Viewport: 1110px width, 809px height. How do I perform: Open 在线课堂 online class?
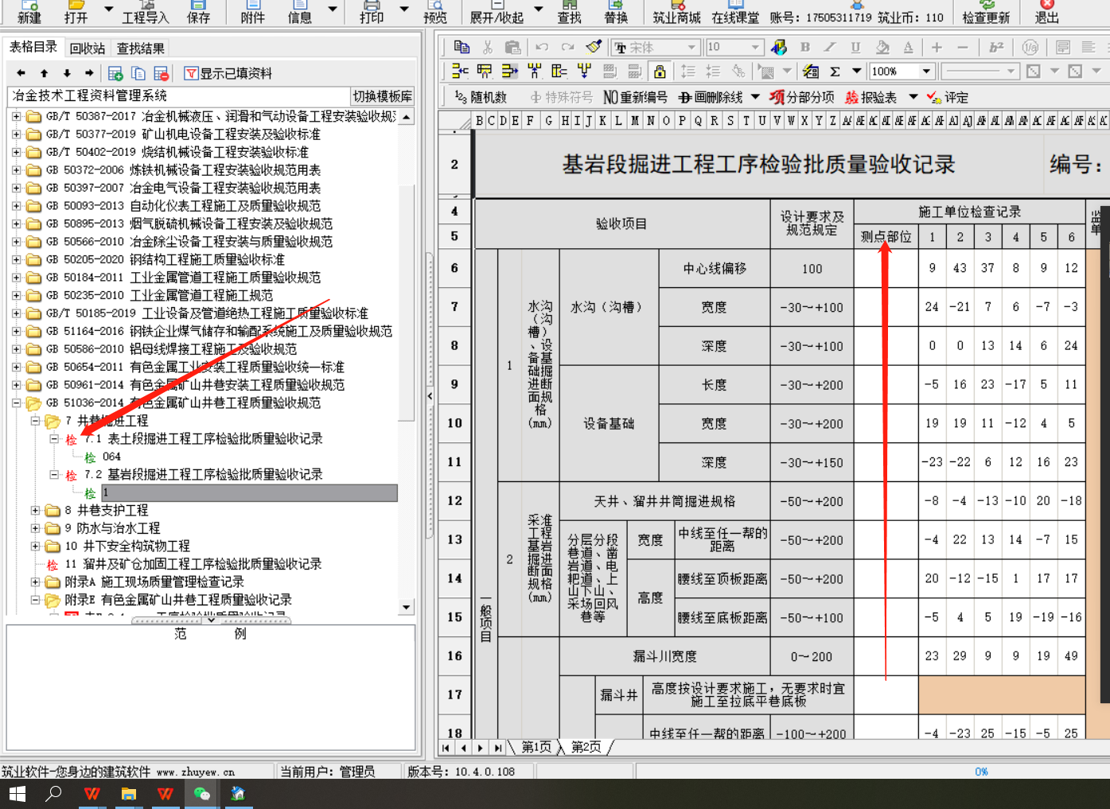click(x=735, y=12)
